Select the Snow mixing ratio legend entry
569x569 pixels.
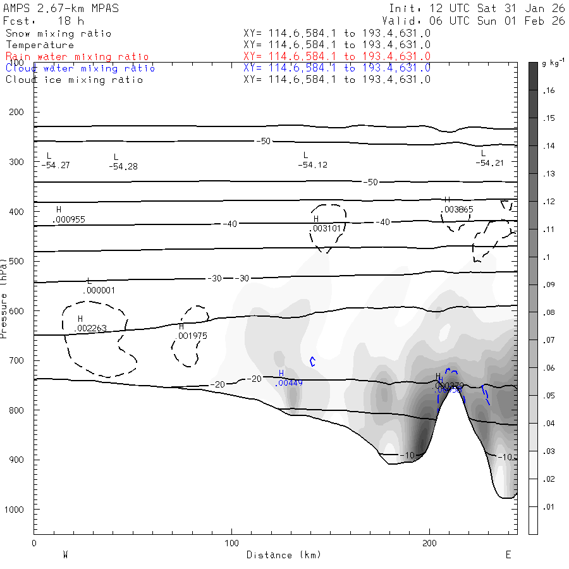point(58,34)
